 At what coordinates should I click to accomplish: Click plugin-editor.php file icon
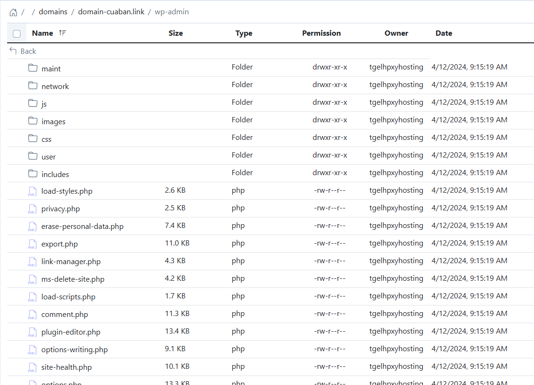pos(32,332)
